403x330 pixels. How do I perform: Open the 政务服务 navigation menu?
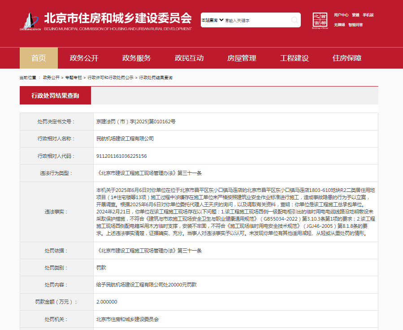pyautogui.click(x=136, y=58)
